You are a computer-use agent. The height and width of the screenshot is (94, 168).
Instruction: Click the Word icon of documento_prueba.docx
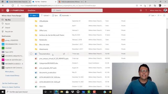[36, 73]
